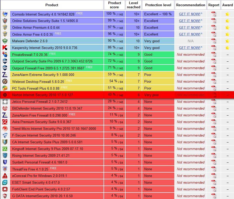This screenshot has width=234, height=199.
Task: Click 'Not recommended' for Privatefirewall
Action: pos(191,55)
